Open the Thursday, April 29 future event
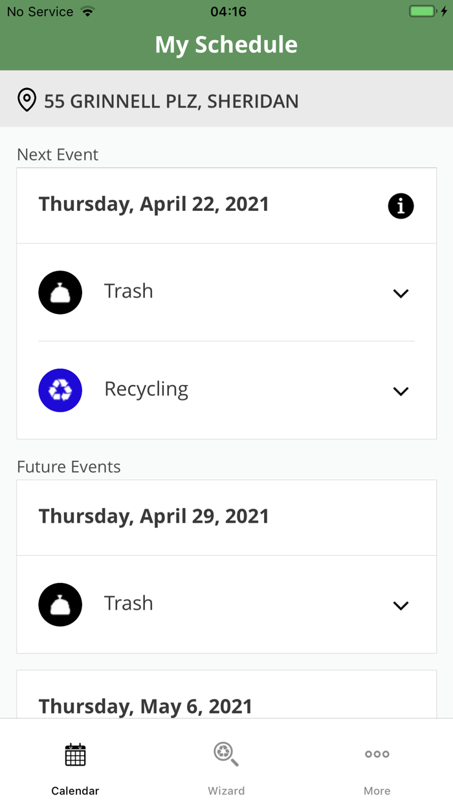Screen dimensions: 453x805 [x=153, y=516]
